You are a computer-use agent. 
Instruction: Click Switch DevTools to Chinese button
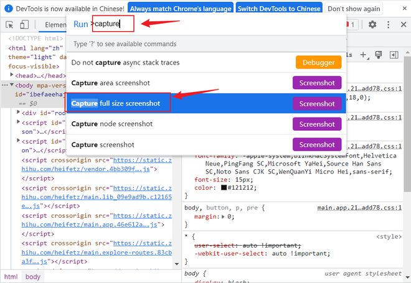(280, 9)
